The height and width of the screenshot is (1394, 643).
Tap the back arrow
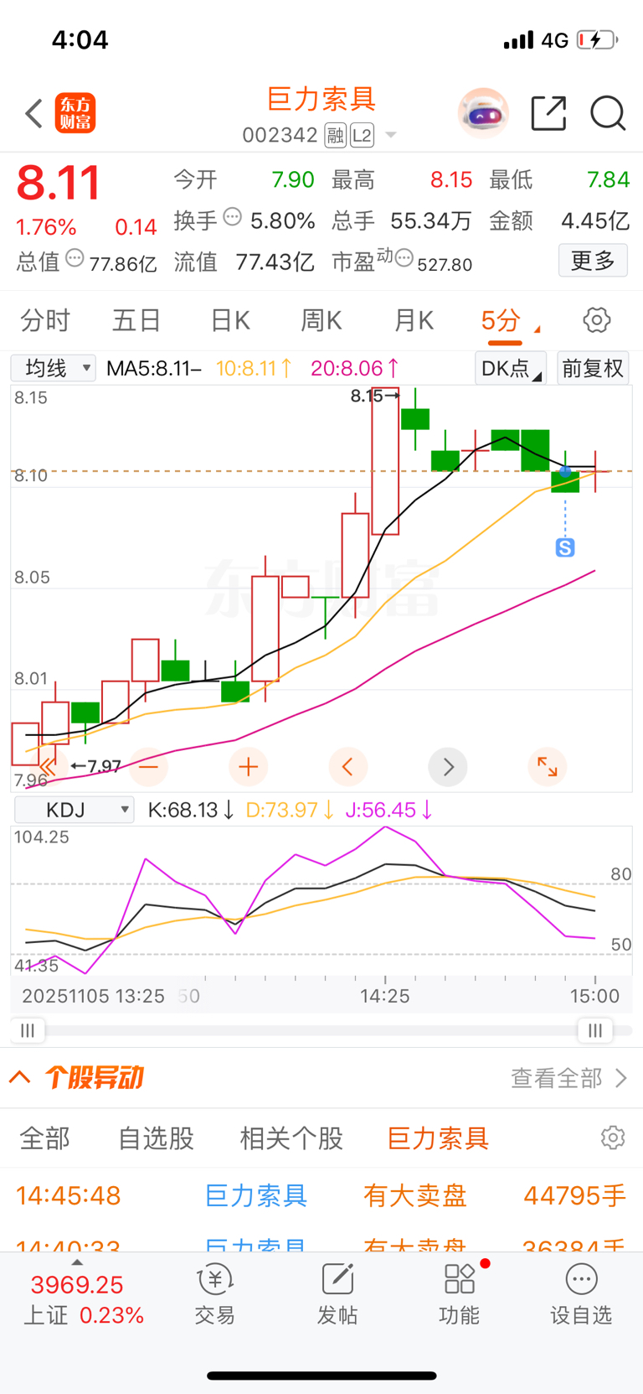coord(34,113)
